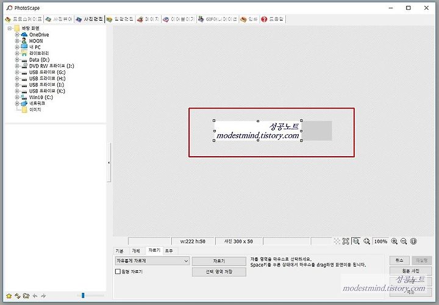Expand the OneDrive tree node

click(x=17, y=35)
